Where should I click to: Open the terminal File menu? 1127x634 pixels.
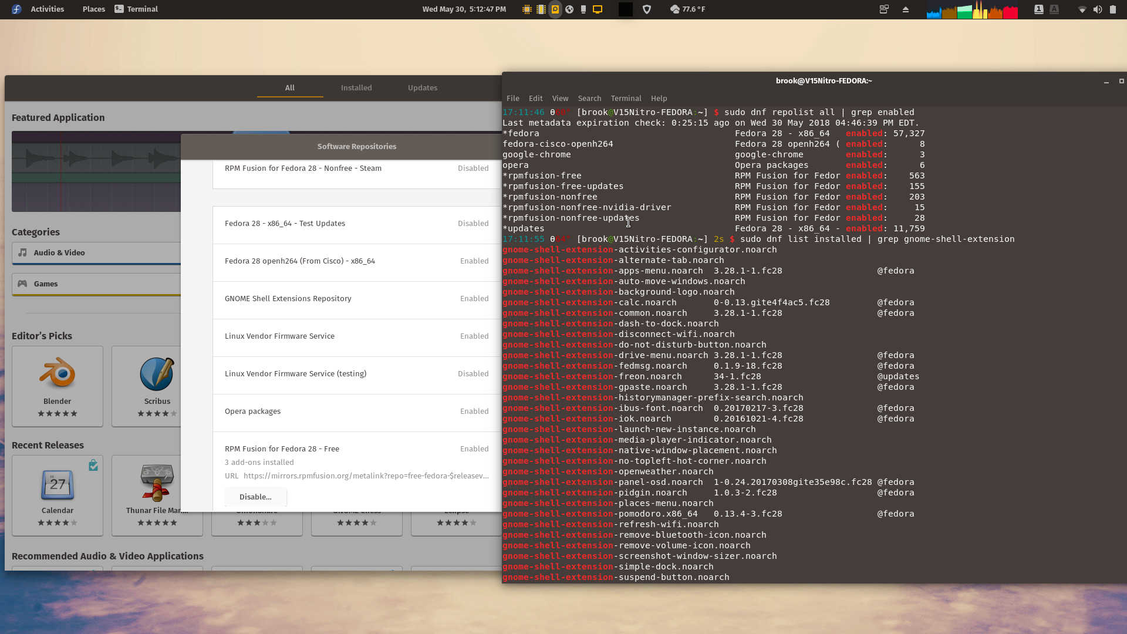tap(512, 98)
